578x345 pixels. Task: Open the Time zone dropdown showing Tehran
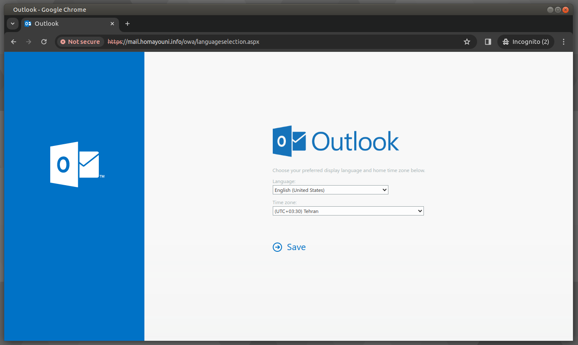click(x=348, y=211)
